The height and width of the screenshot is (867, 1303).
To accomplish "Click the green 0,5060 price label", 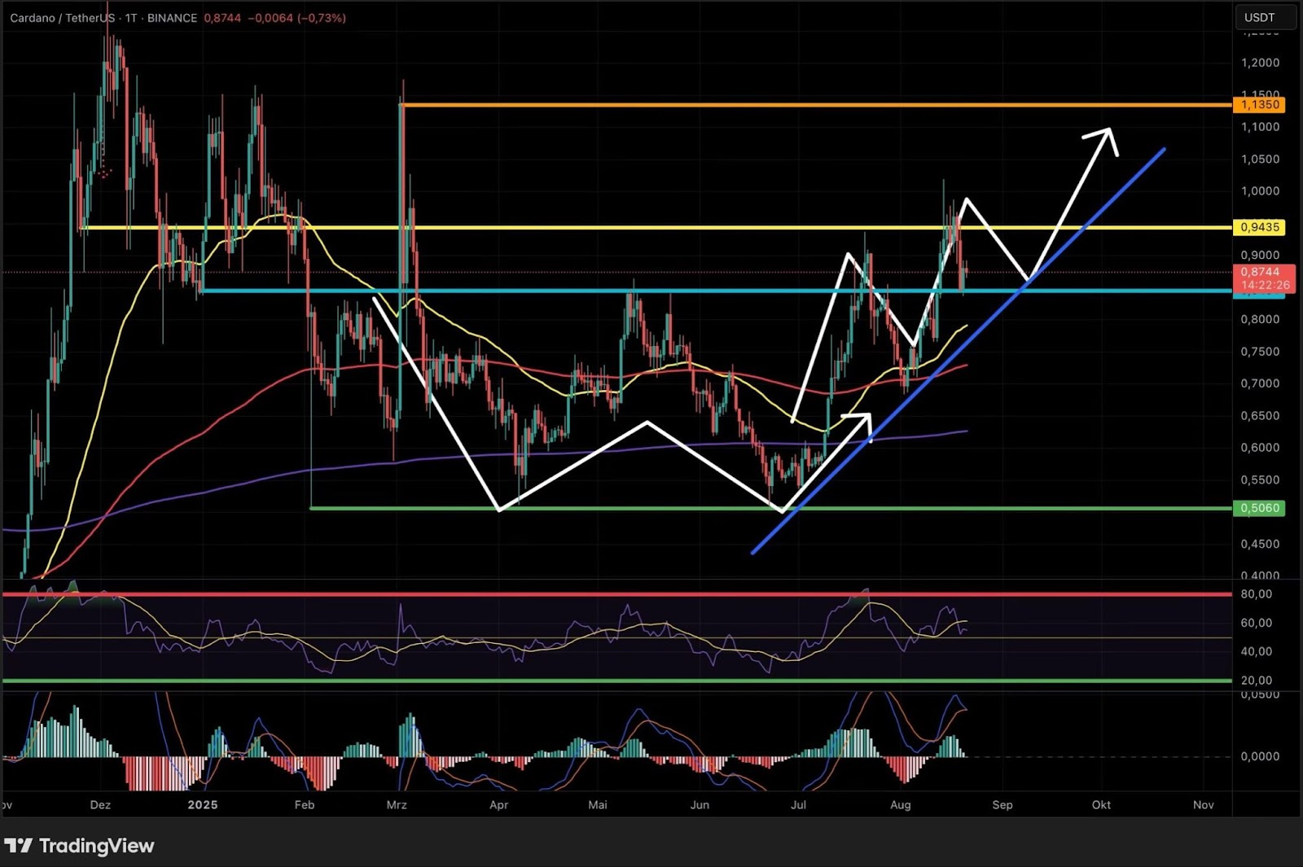I will click(1259, 508).
